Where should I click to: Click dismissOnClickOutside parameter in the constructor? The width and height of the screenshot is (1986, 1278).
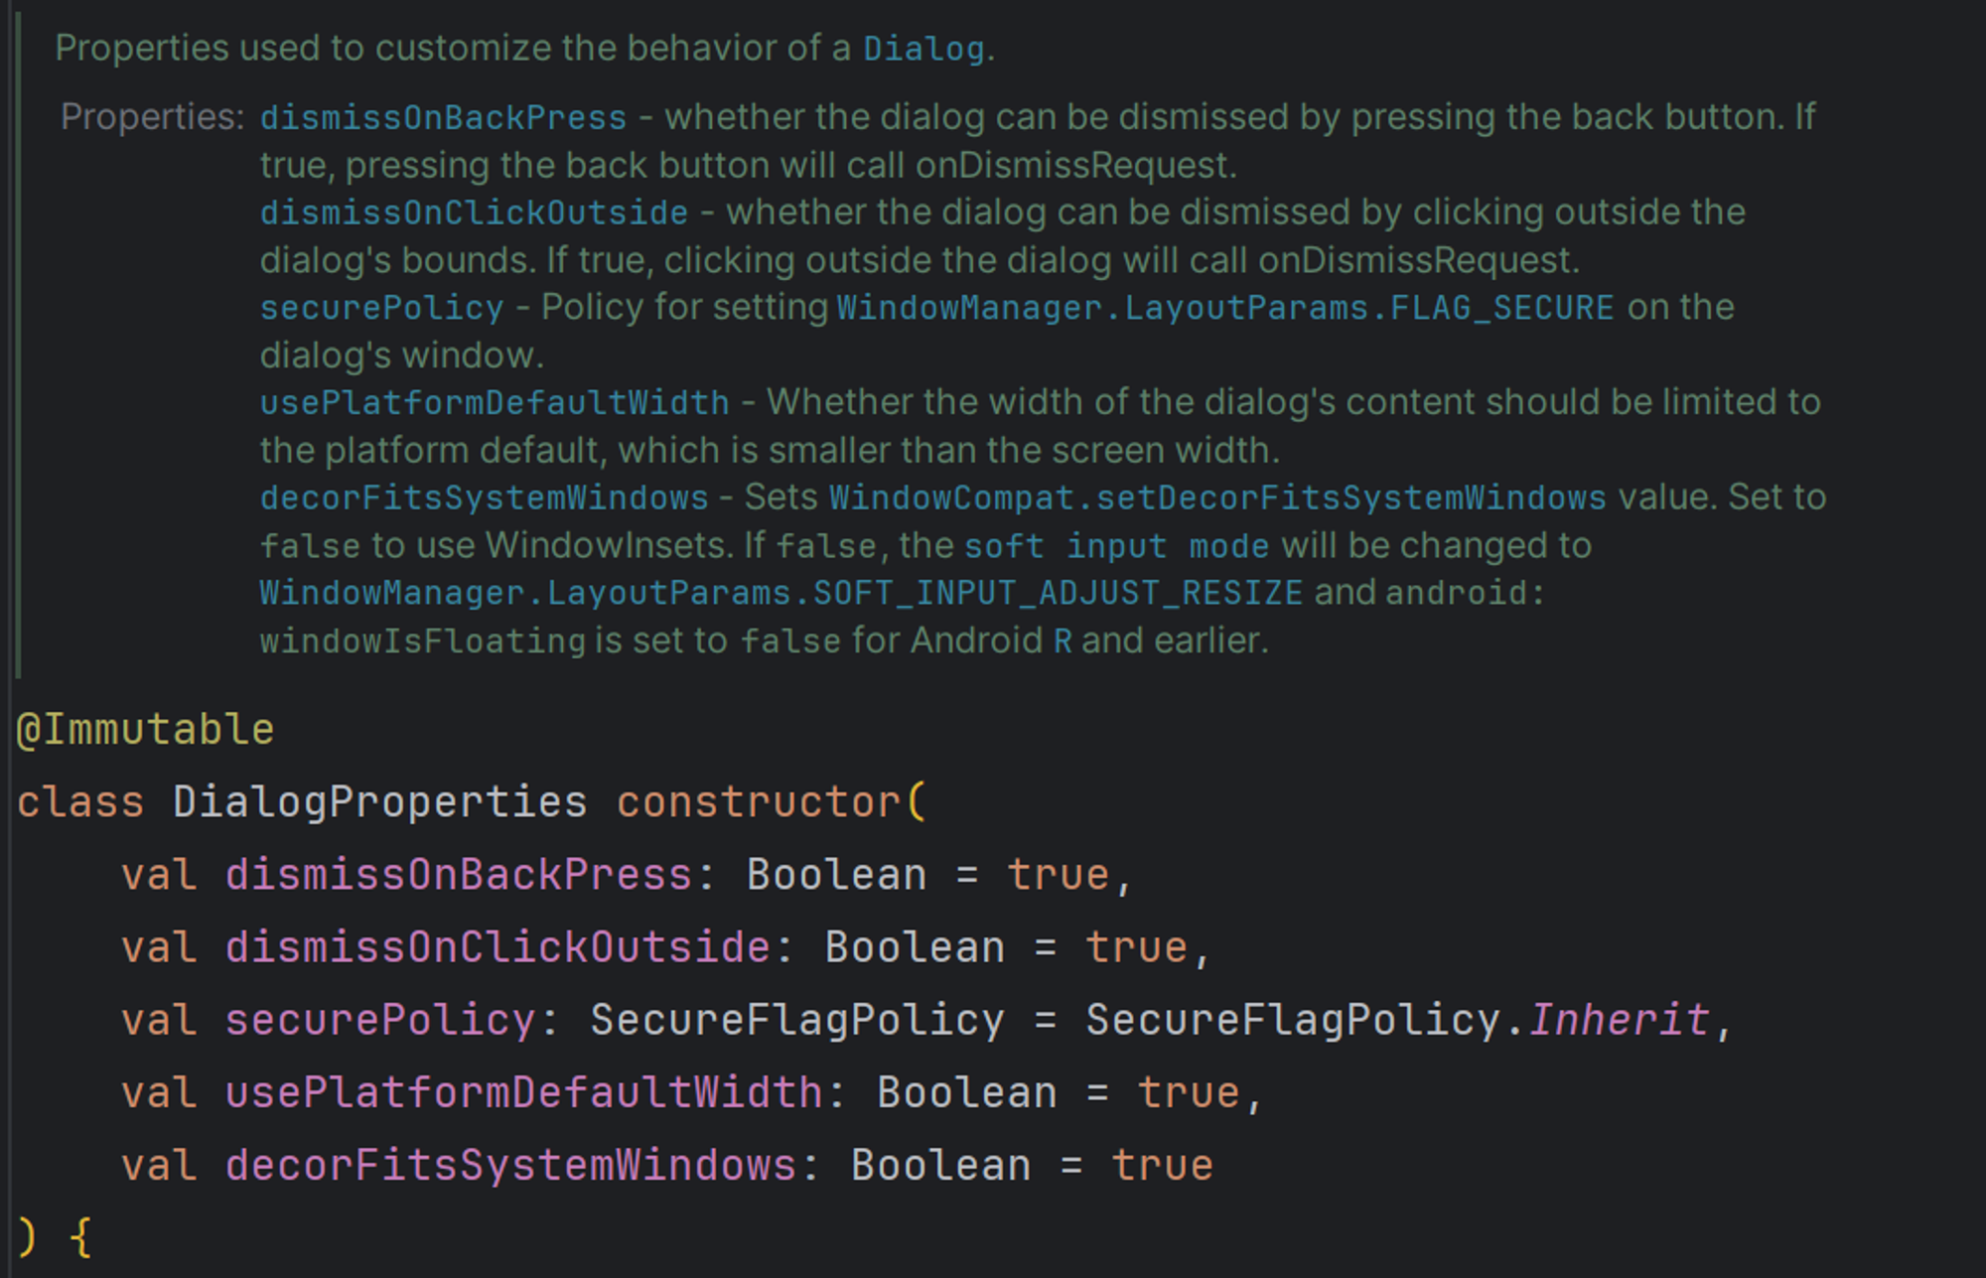[x=496, y=947]
